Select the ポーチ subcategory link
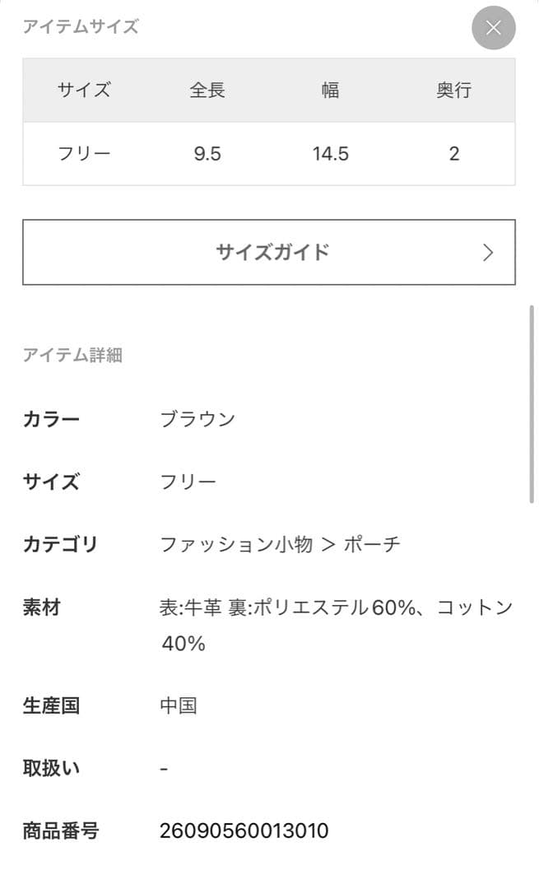 click(x=375, y=544)
